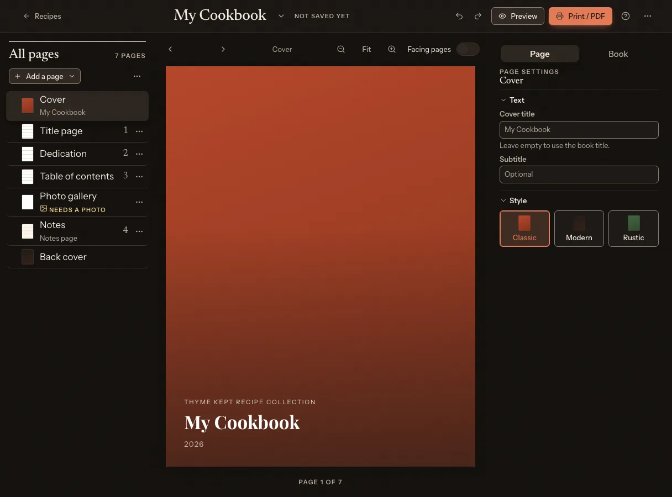
Task: Switch to the Page tab
Action: [x=539, y=54]
